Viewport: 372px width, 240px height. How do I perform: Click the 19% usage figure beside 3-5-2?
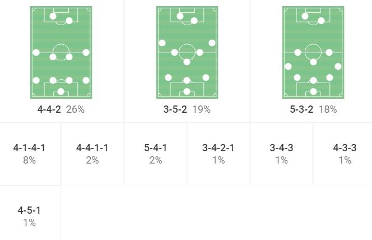point(201,109)
